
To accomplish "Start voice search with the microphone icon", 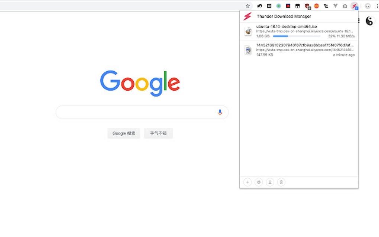I will click(220, 112).
